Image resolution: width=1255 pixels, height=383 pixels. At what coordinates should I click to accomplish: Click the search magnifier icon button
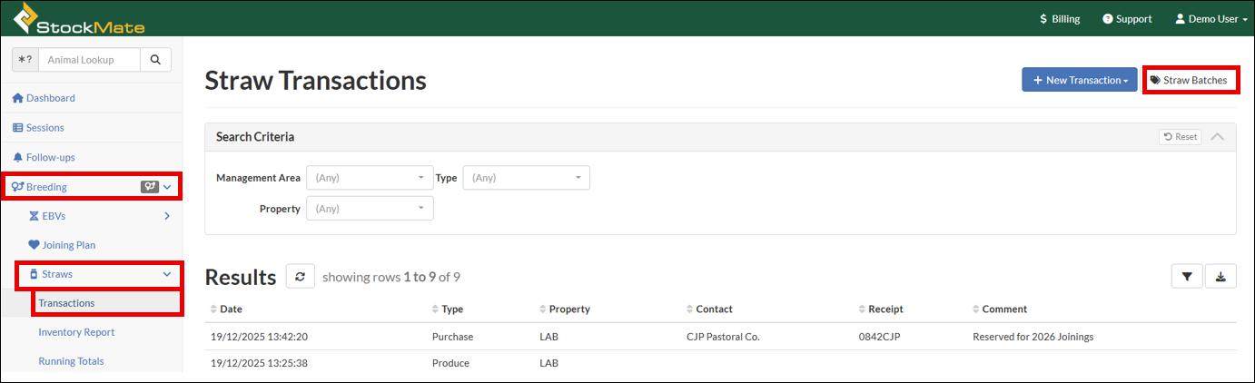click(x=155, y=60)
